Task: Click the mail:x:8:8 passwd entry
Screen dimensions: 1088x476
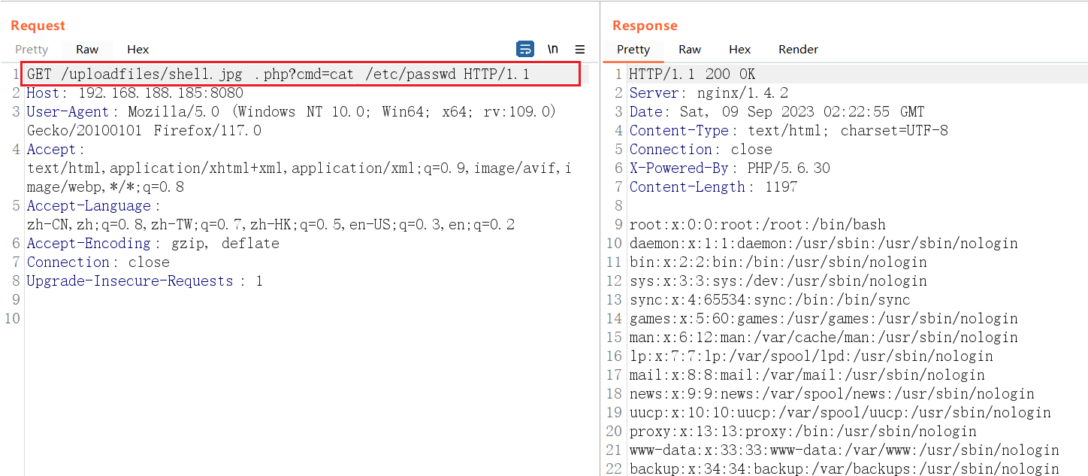Action: click(807, 375)
